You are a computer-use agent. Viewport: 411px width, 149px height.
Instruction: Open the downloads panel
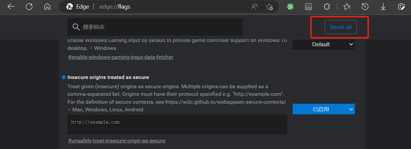click(383, 7)
